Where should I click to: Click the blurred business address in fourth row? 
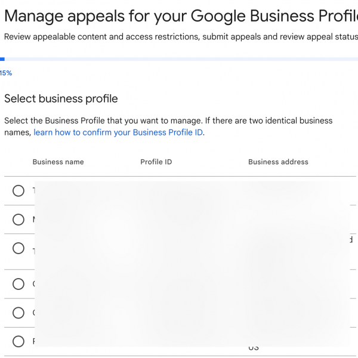[x=286, y=284]
